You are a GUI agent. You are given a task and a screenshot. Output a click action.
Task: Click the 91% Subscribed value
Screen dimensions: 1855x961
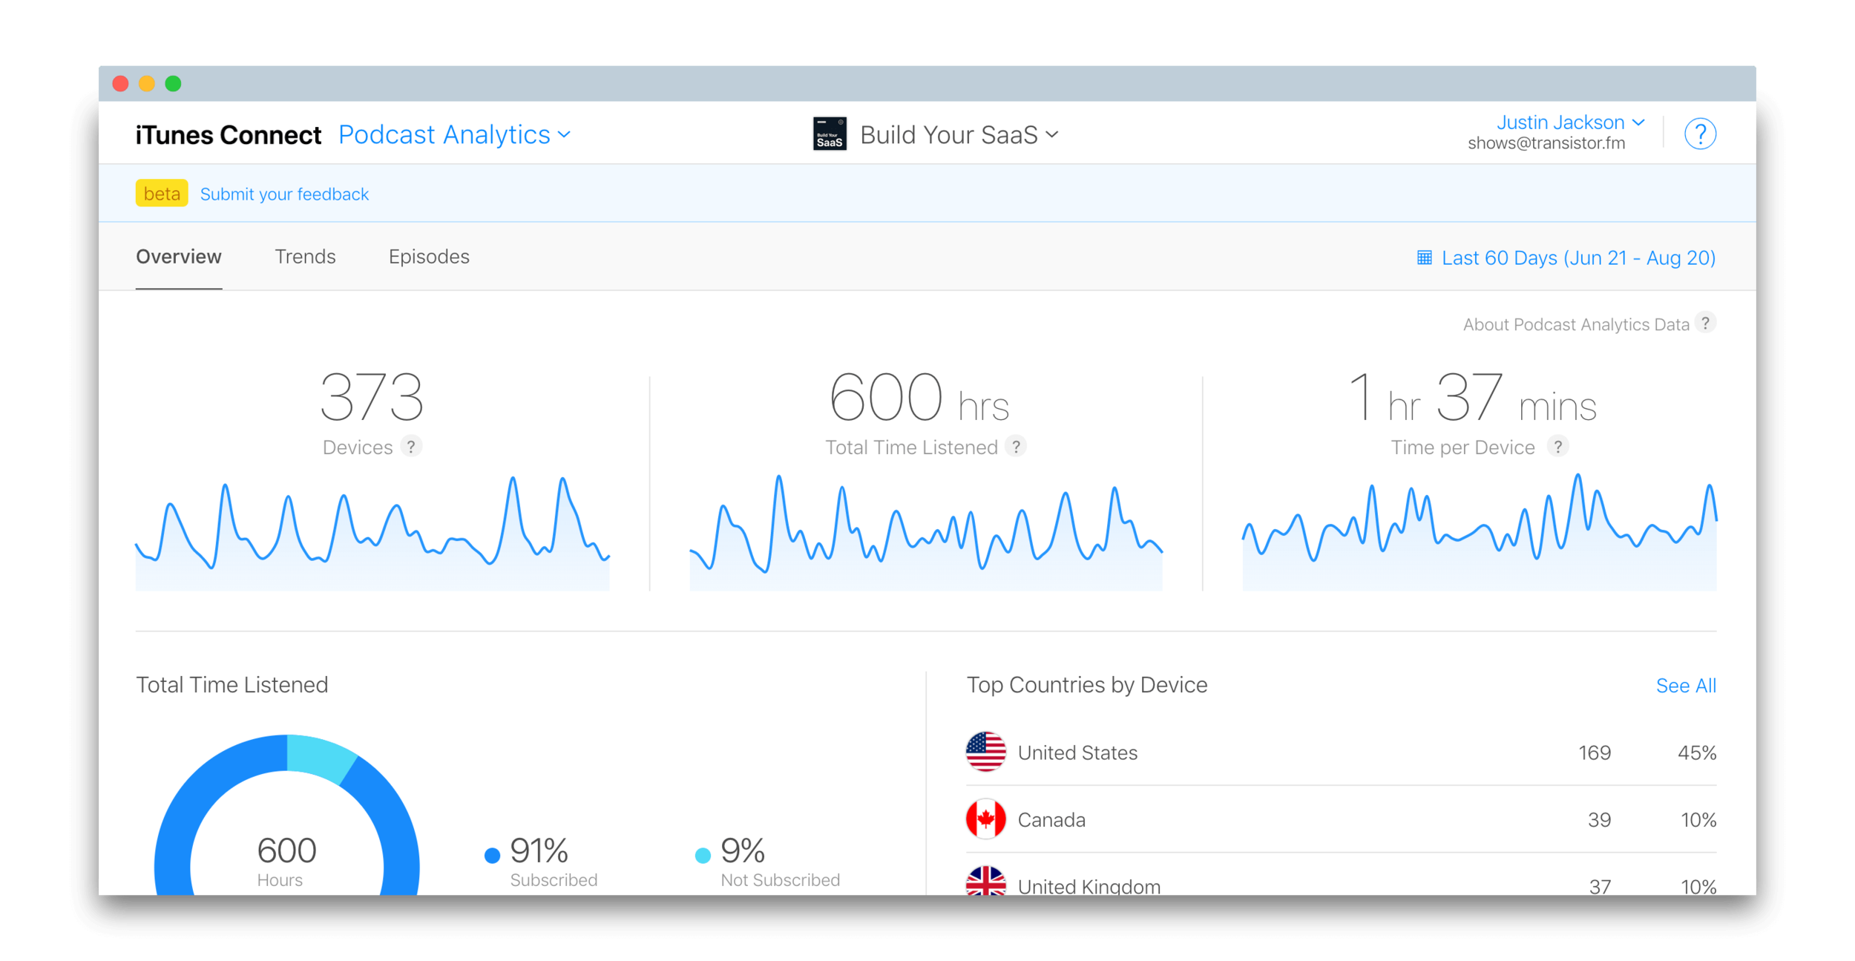coord(539,850)
